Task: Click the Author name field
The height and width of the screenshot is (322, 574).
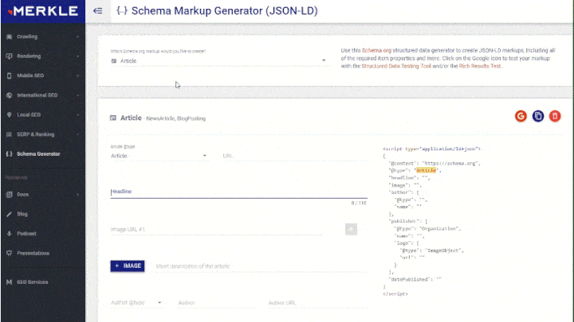Action: (218, 303)
